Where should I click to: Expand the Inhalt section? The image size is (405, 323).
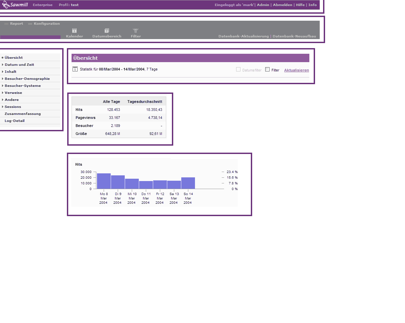click(x=10, y=71)
